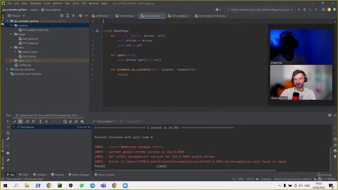
Task: Expand the venv folder
Action: tap(11, 61)
